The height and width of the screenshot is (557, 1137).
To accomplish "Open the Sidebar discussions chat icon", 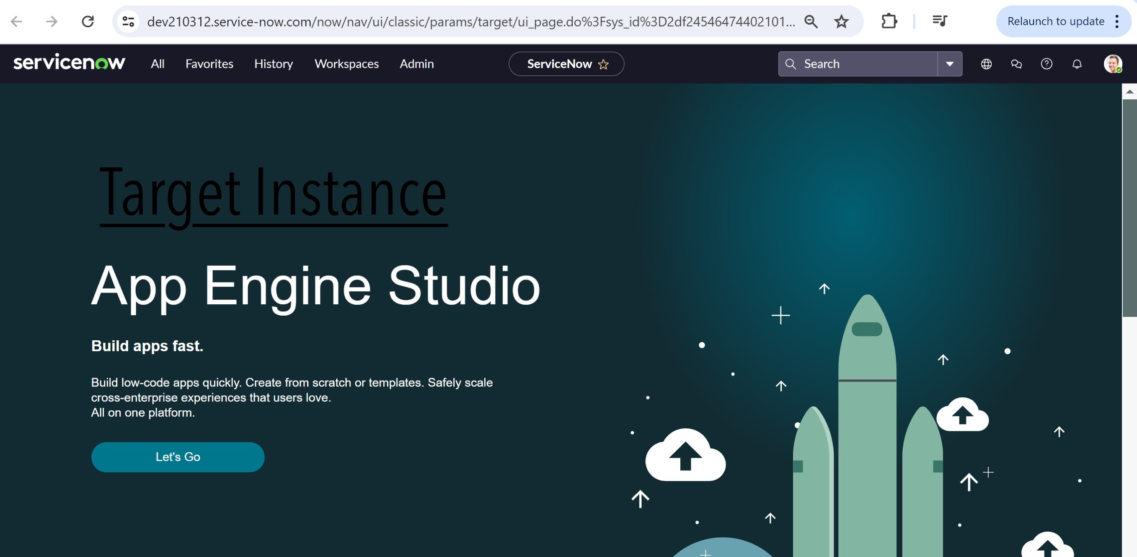I will click(x=1016, y=64).
